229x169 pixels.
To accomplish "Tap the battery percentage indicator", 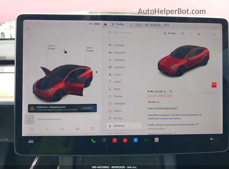I will (x=95, y=24).
